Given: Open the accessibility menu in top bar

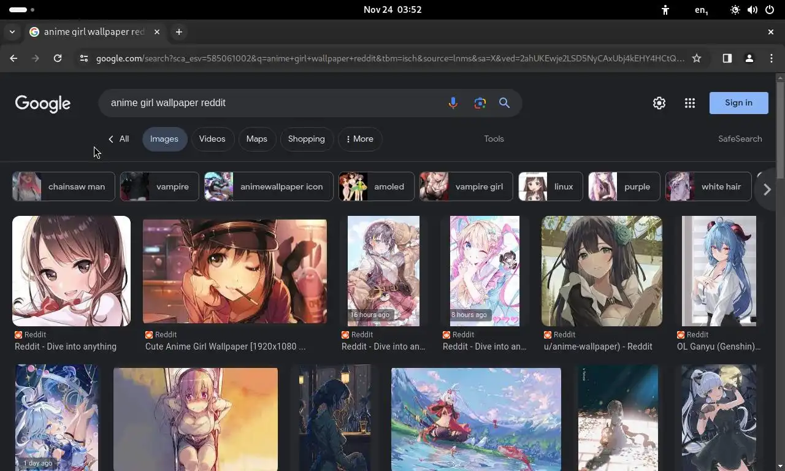Looking at the screenshot, I should 665,10.
